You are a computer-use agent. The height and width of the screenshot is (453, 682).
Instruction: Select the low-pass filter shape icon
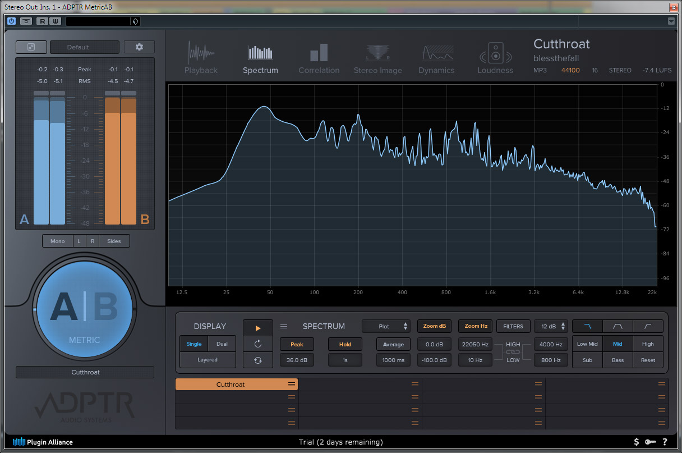(x=587, y=326)
